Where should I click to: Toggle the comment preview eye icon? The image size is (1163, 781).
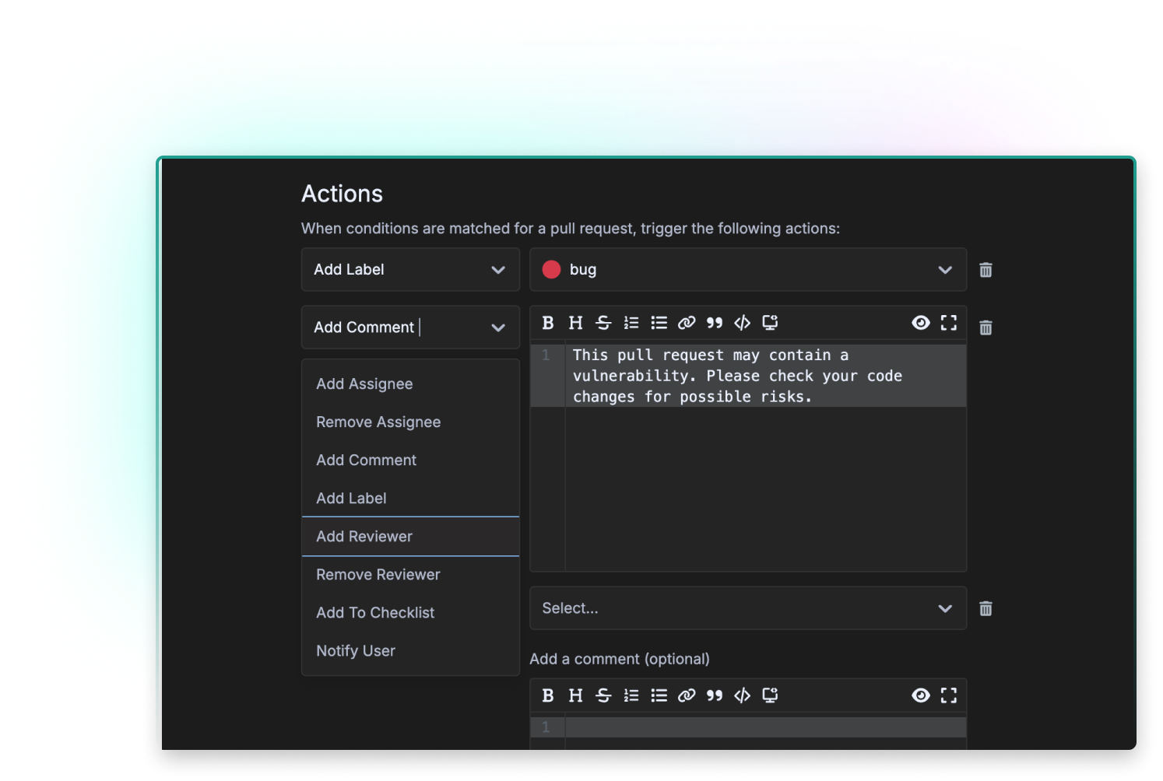tap(921, 322)
